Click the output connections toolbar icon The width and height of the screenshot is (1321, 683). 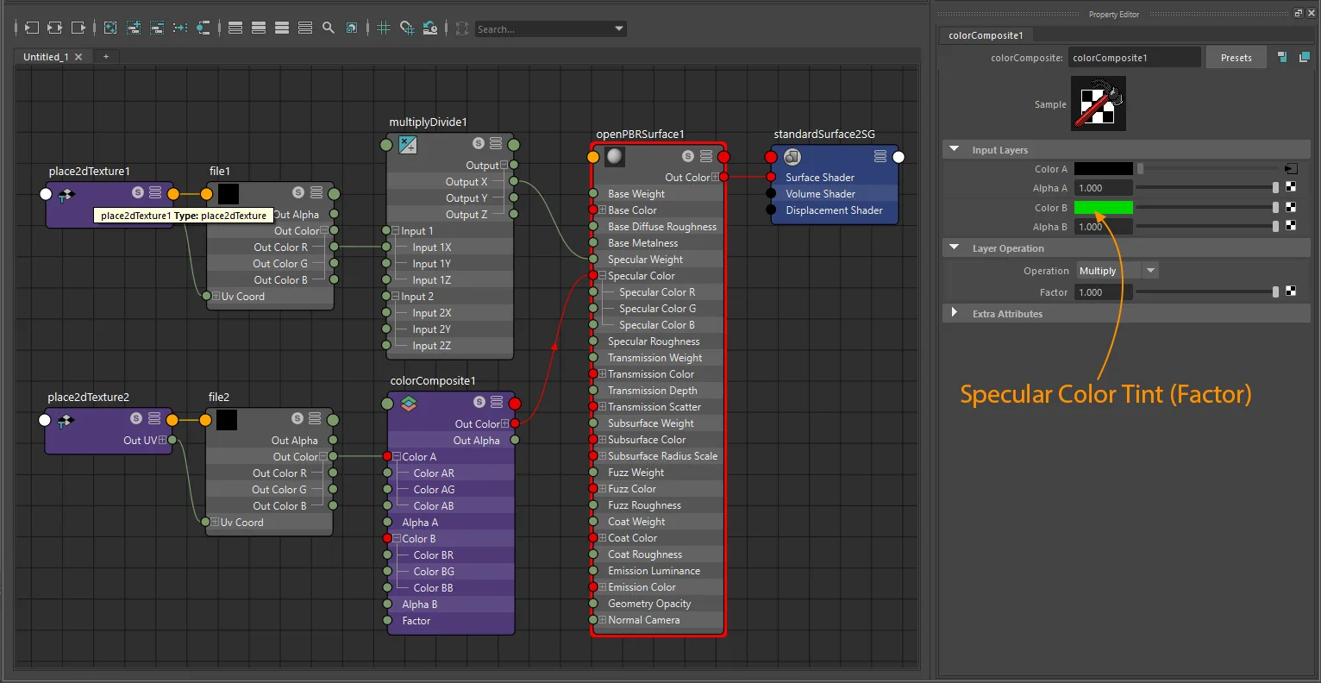78,28
